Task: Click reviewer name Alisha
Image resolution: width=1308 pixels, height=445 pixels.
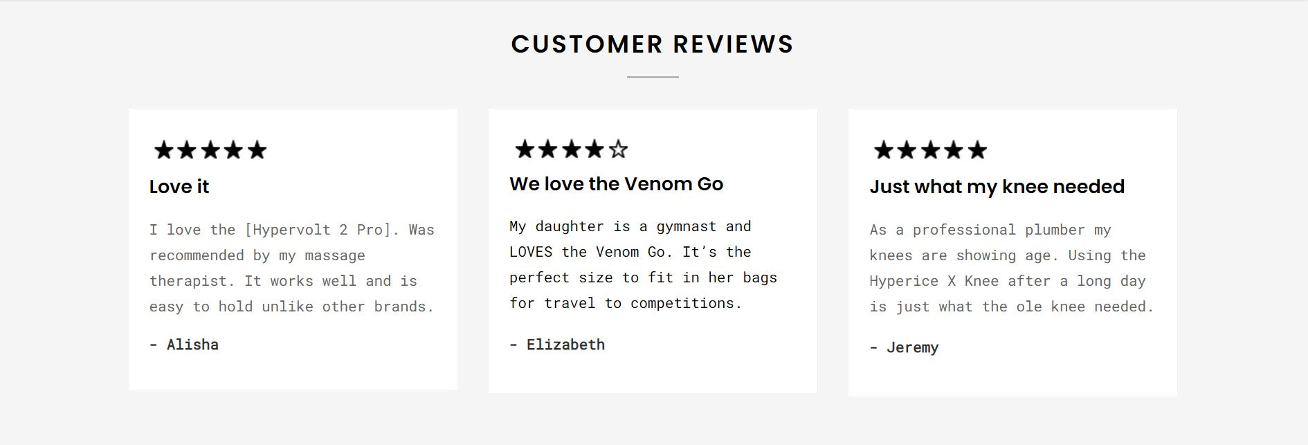Action: [192, 345]
